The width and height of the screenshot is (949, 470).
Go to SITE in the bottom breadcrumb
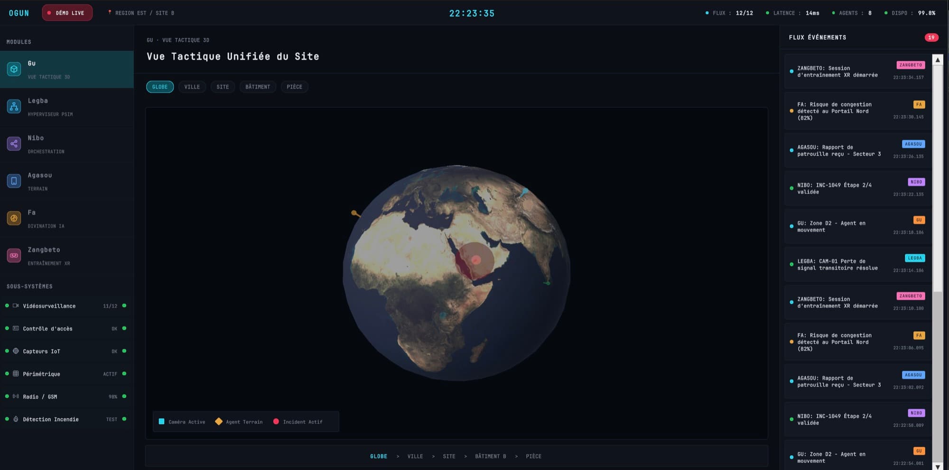[x=449, y=456]
